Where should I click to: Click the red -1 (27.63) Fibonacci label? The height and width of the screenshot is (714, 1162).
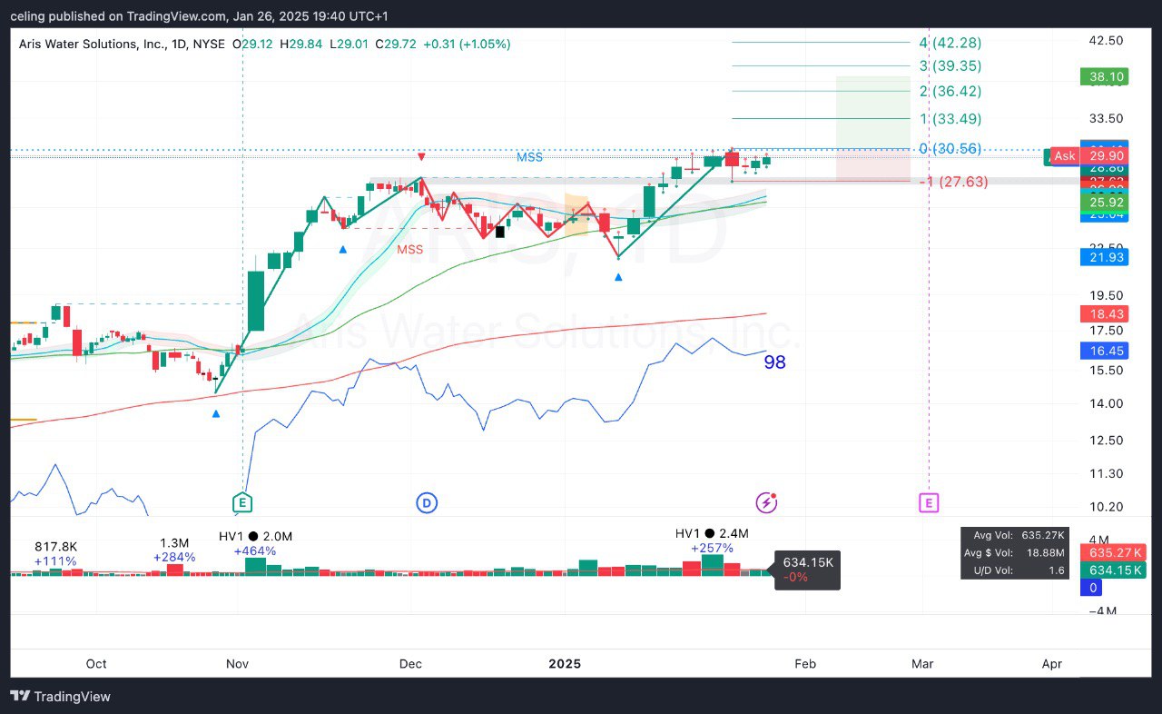tap(953, 182)
